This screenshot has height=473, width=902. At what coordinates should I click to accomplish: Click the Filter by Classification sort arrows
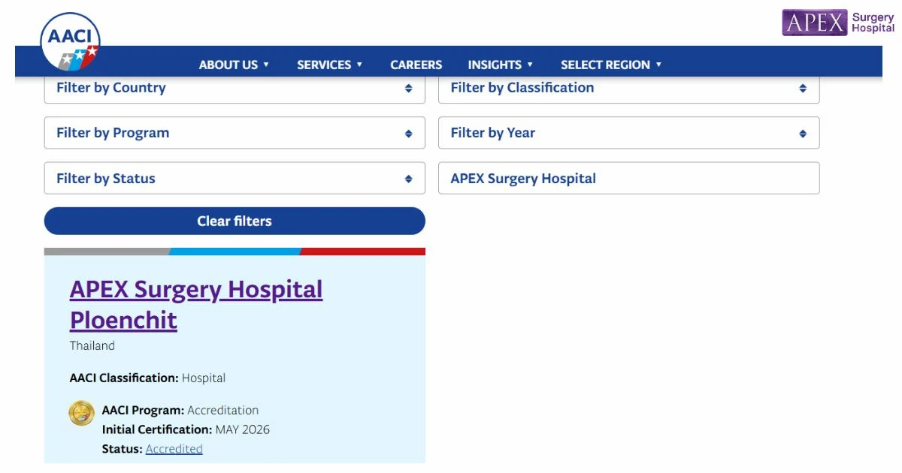(803, 88)
